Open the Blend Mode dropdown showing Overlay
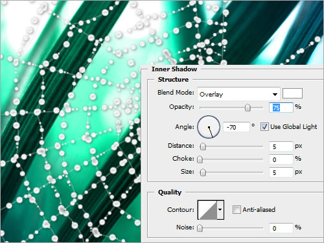Image resolution: width=324 pixels, height=243 pixels. click(x=238, y=94)
